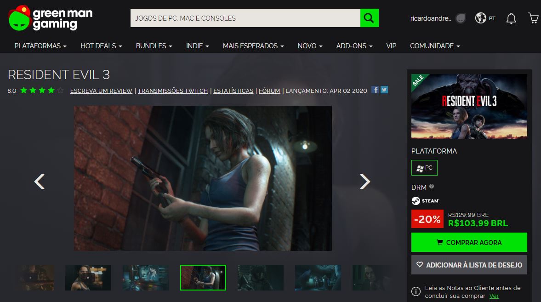Click the globe language icon
This screenshot has width=541, height=302.
click(481, 18)
